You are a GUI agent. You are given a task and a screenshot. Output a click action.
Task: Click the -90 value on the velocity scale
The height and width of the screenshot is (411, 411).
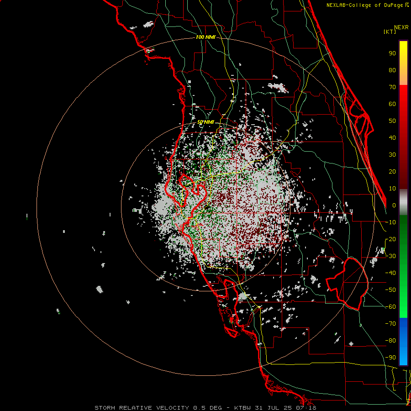(x=390, y=358)
